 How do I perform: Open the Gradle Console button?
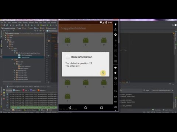[x=168, y=110]
